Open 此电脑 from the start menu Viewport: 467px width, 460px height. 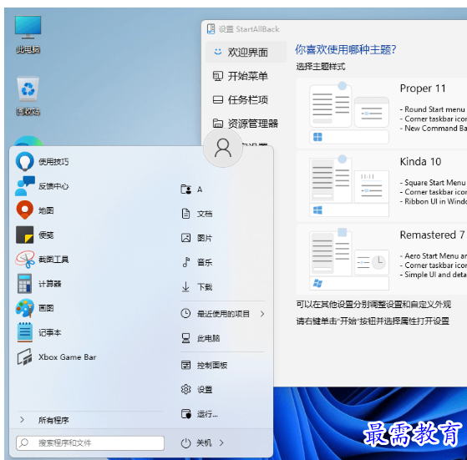(201, 338)
